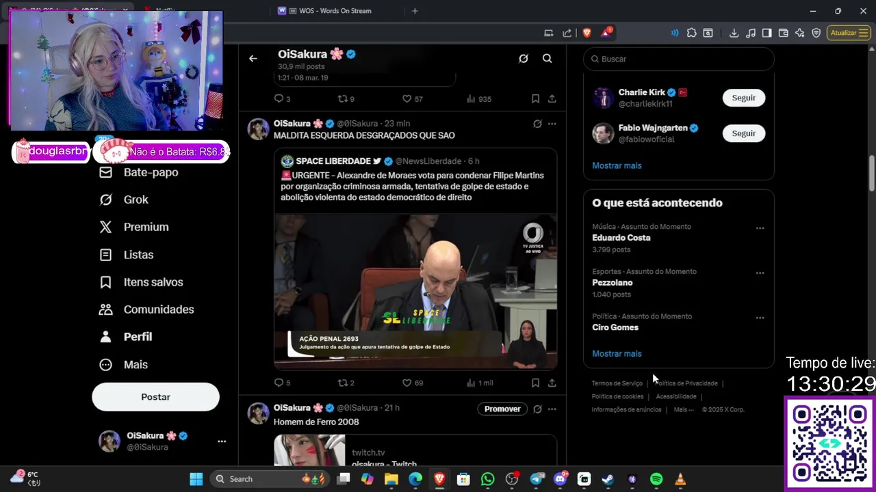This screenshot has height=492, width=876.
Task: Open Grok icon in OiSakura profile header
Action: click(524, 59)
